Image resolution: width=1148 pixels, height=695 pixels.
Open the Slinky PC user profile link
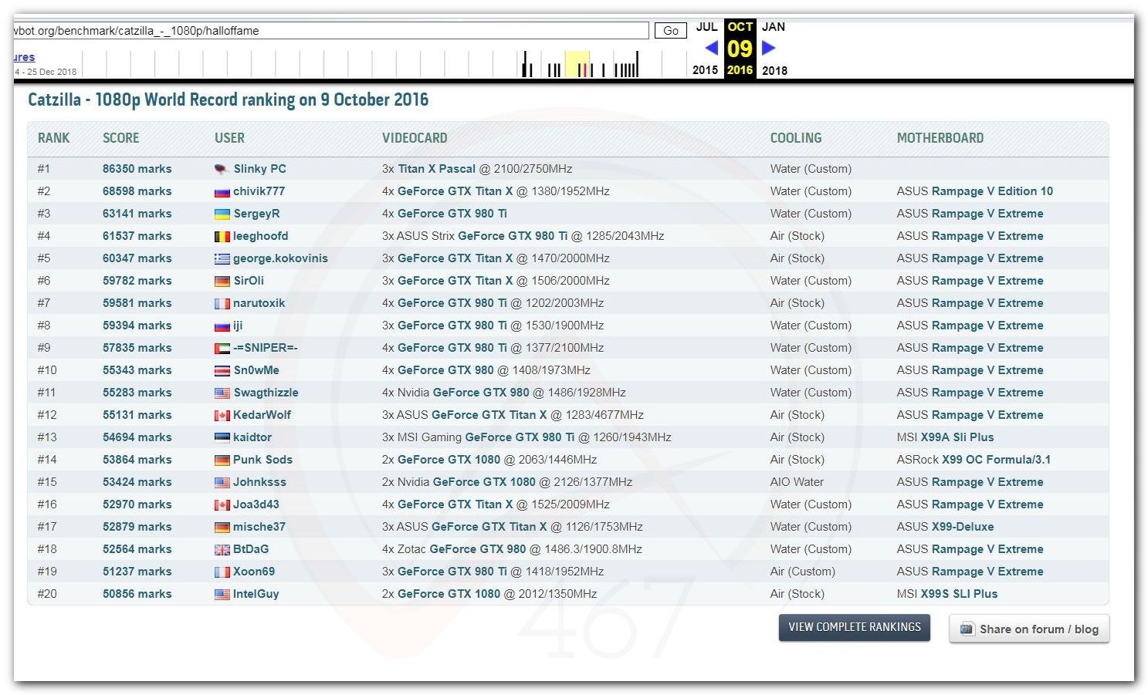(259, 169)
